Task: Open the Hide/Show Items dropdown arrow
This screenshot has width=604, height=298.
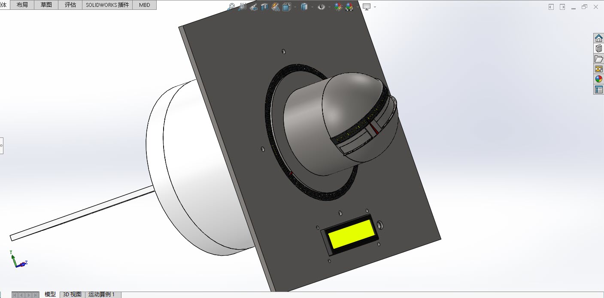Action: click(330, 7)
